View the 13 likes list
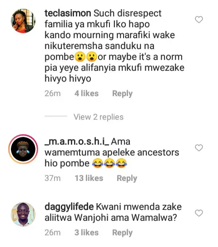Screen dimensions: 218x247 89,178
